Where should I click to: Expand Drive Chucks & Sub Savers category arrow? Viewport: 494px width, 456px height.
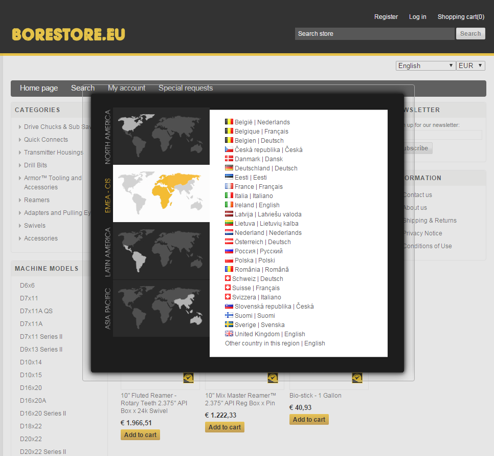tap(20, 127)
